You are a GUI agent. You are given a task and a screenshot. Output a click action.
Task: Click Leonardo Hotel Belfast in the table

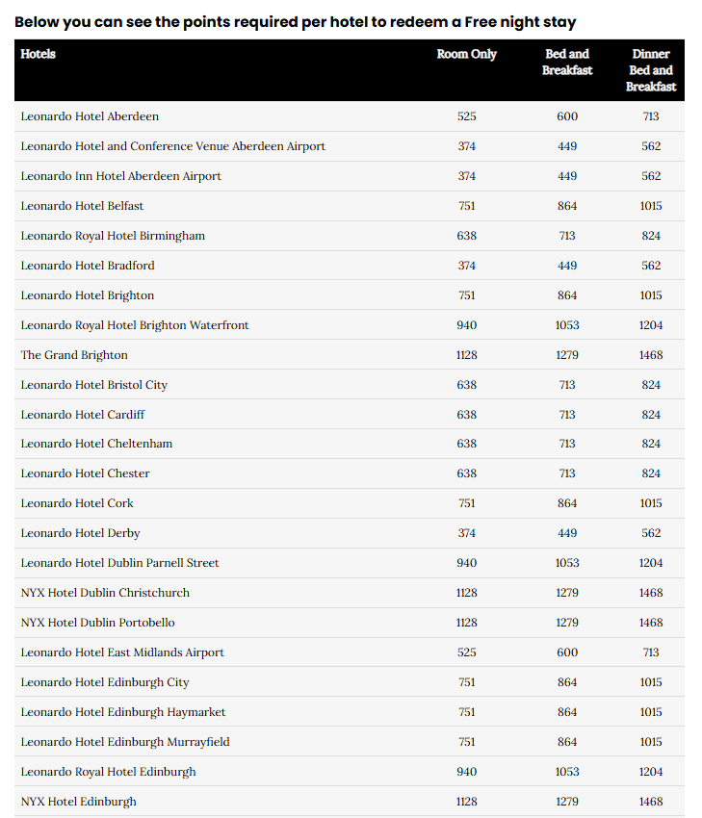coord(82,206)
